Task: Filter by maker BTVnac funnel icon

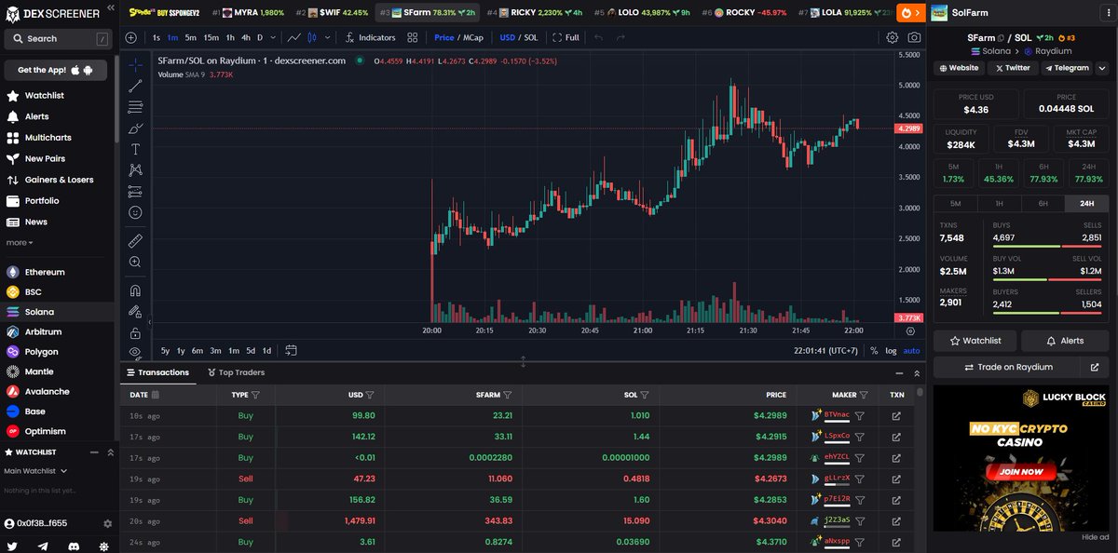Action: pos(860,415)
